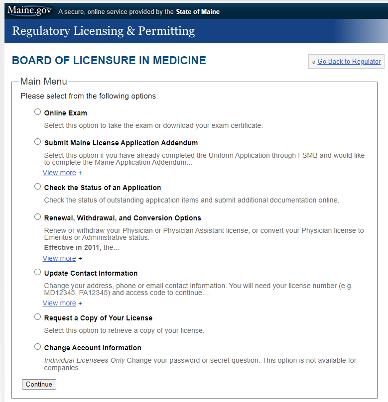Click the « arrow before Go Back to Regulator
The width and height of the screenshot is (388, 402).
[314, 62]
